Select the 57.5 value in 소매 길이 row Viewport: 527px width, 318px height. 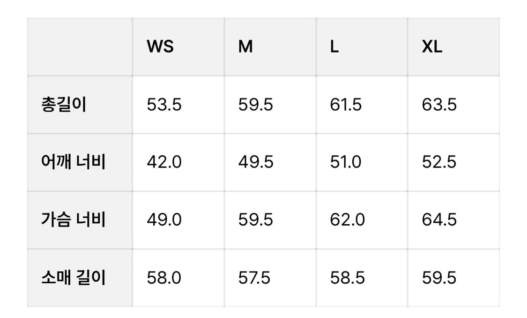tap(254, 278)
